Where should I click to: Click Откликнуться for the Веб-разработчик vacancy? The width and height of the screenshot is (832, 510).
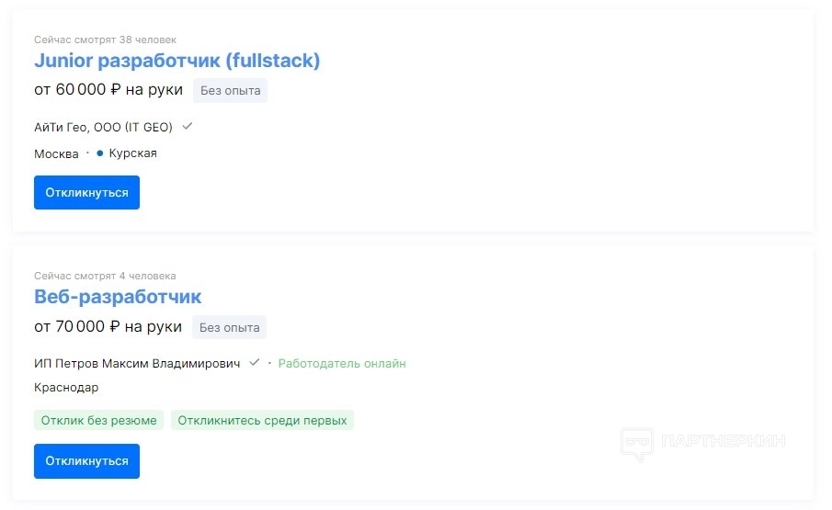point(86,461)
